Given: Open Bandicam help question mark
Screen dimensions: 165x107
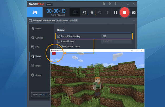Looking at the screenshot, I should point(115,4).
